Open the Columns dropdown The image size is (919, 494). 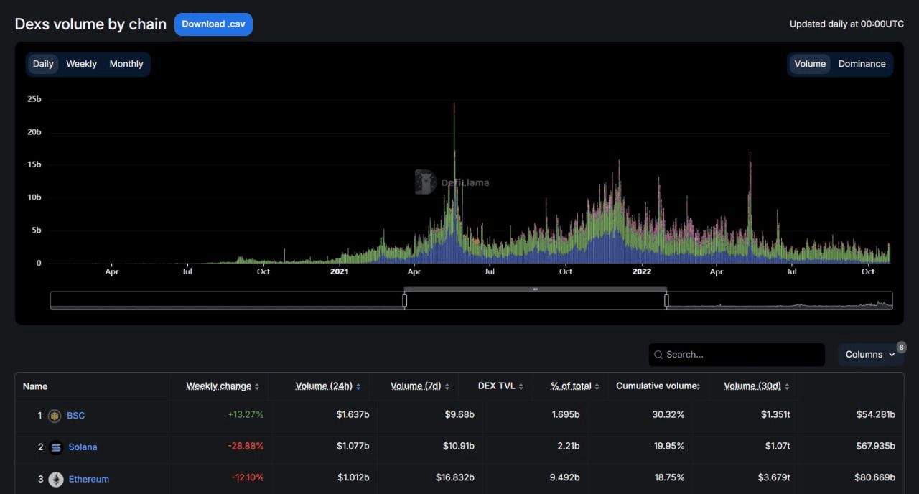point(869,355)
